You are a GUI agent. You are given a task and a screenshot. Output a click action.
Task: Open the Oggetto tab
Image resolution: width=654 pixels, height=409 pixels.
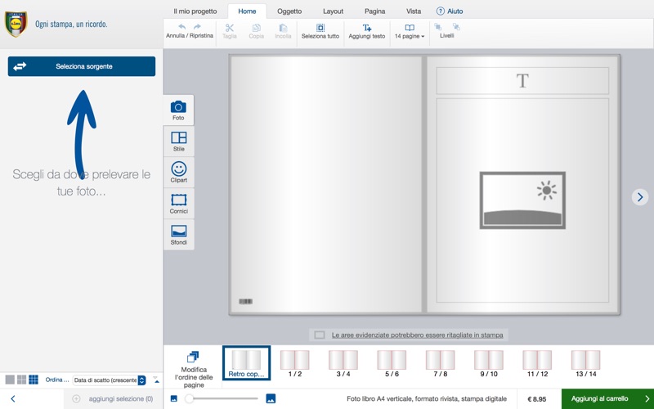[x=289, y=11]
